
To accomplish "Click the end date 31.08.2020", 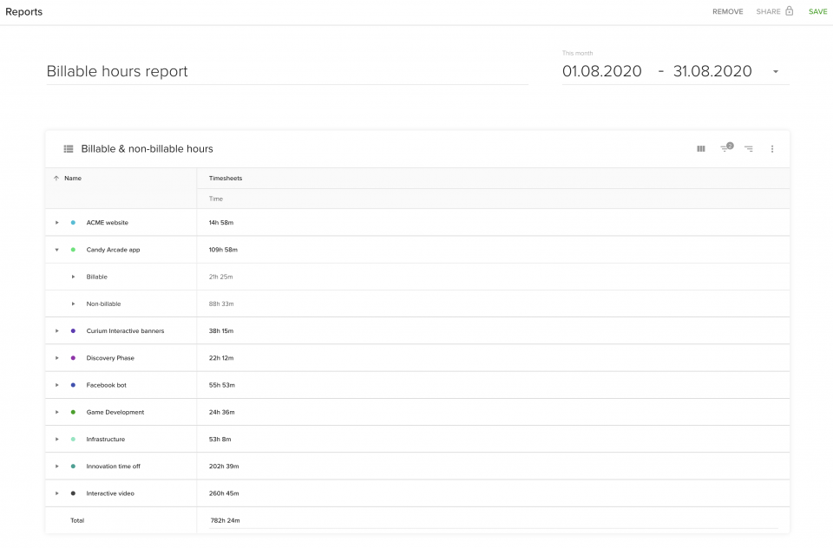I will 712,71.
